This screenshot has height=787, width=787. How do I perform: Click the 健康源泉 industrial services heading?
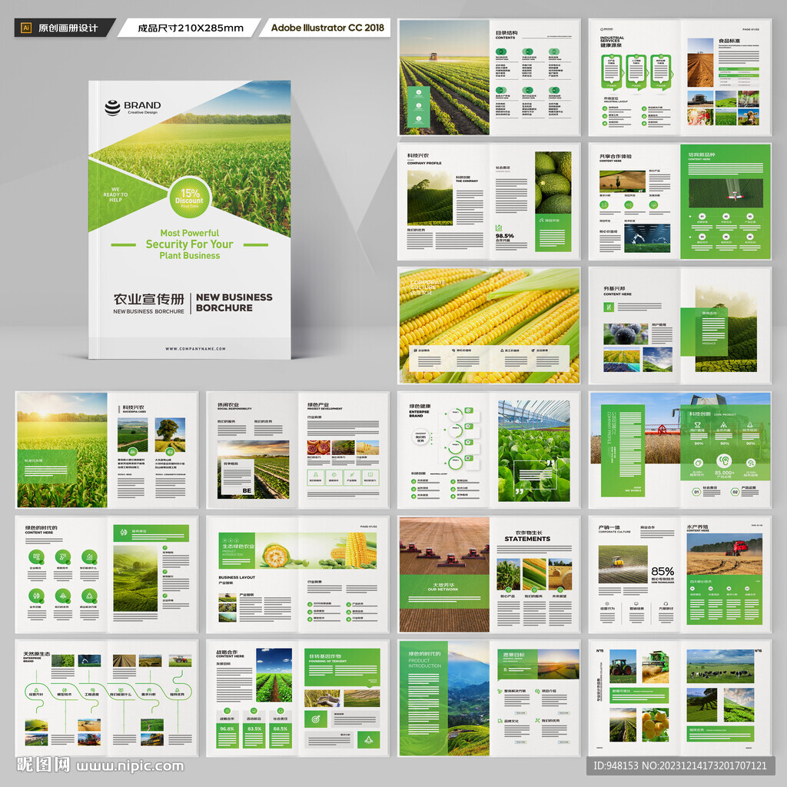[x=612, y=42]
